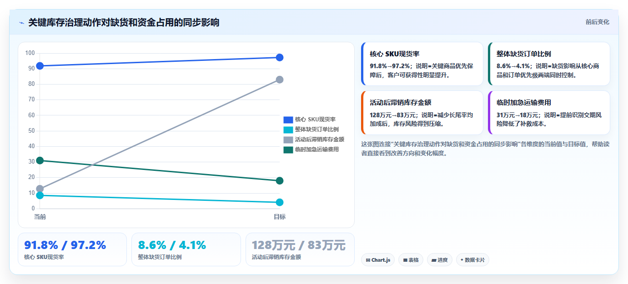Viewport: 628px width, 284px height.
Task: Click the 50 y-axis tick label
Action: point(31,131)
